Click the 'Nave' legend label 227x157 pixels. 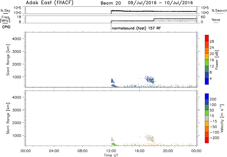(x=216, y=20)
